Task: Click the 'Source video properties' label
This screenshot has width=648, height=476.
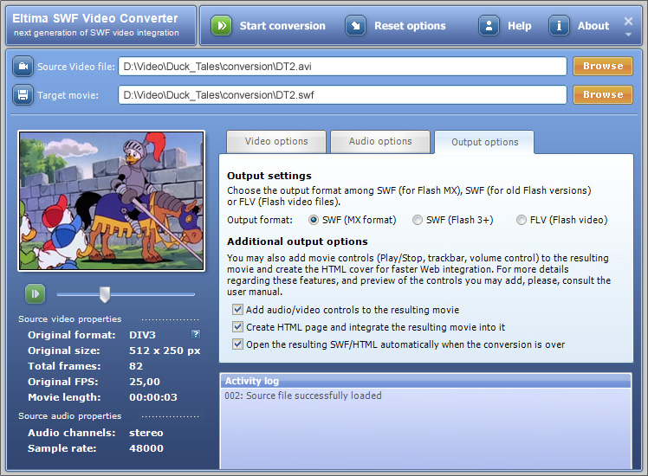Action: (70, 319)
